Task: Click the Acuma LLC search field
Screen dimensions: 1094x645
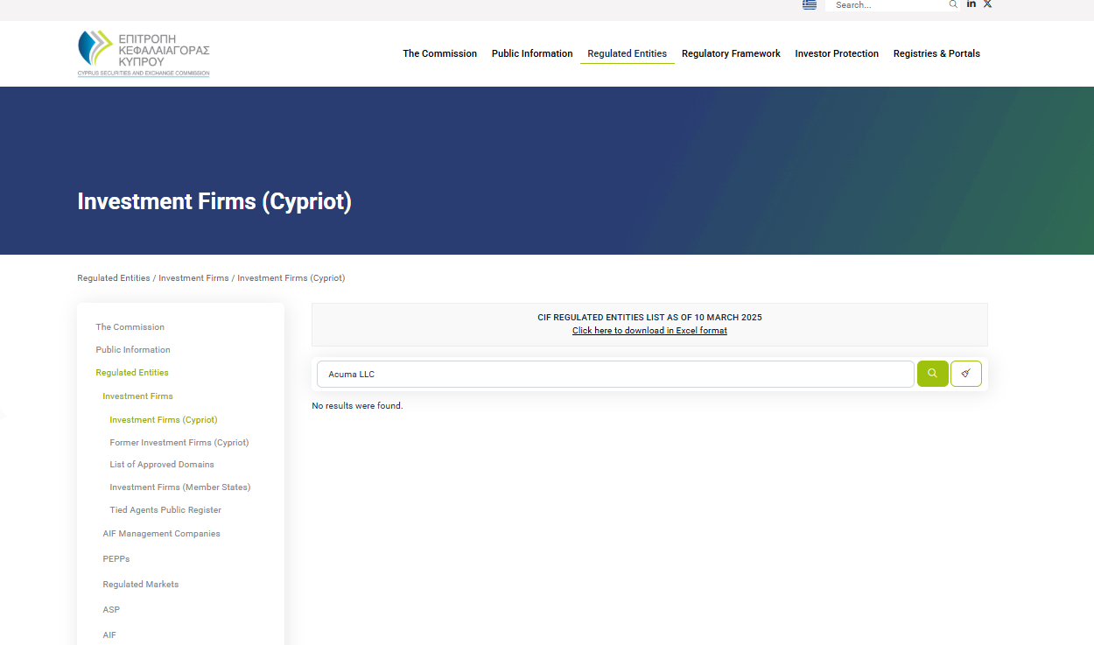Action: pyautogui.click(x=614, y=375)
